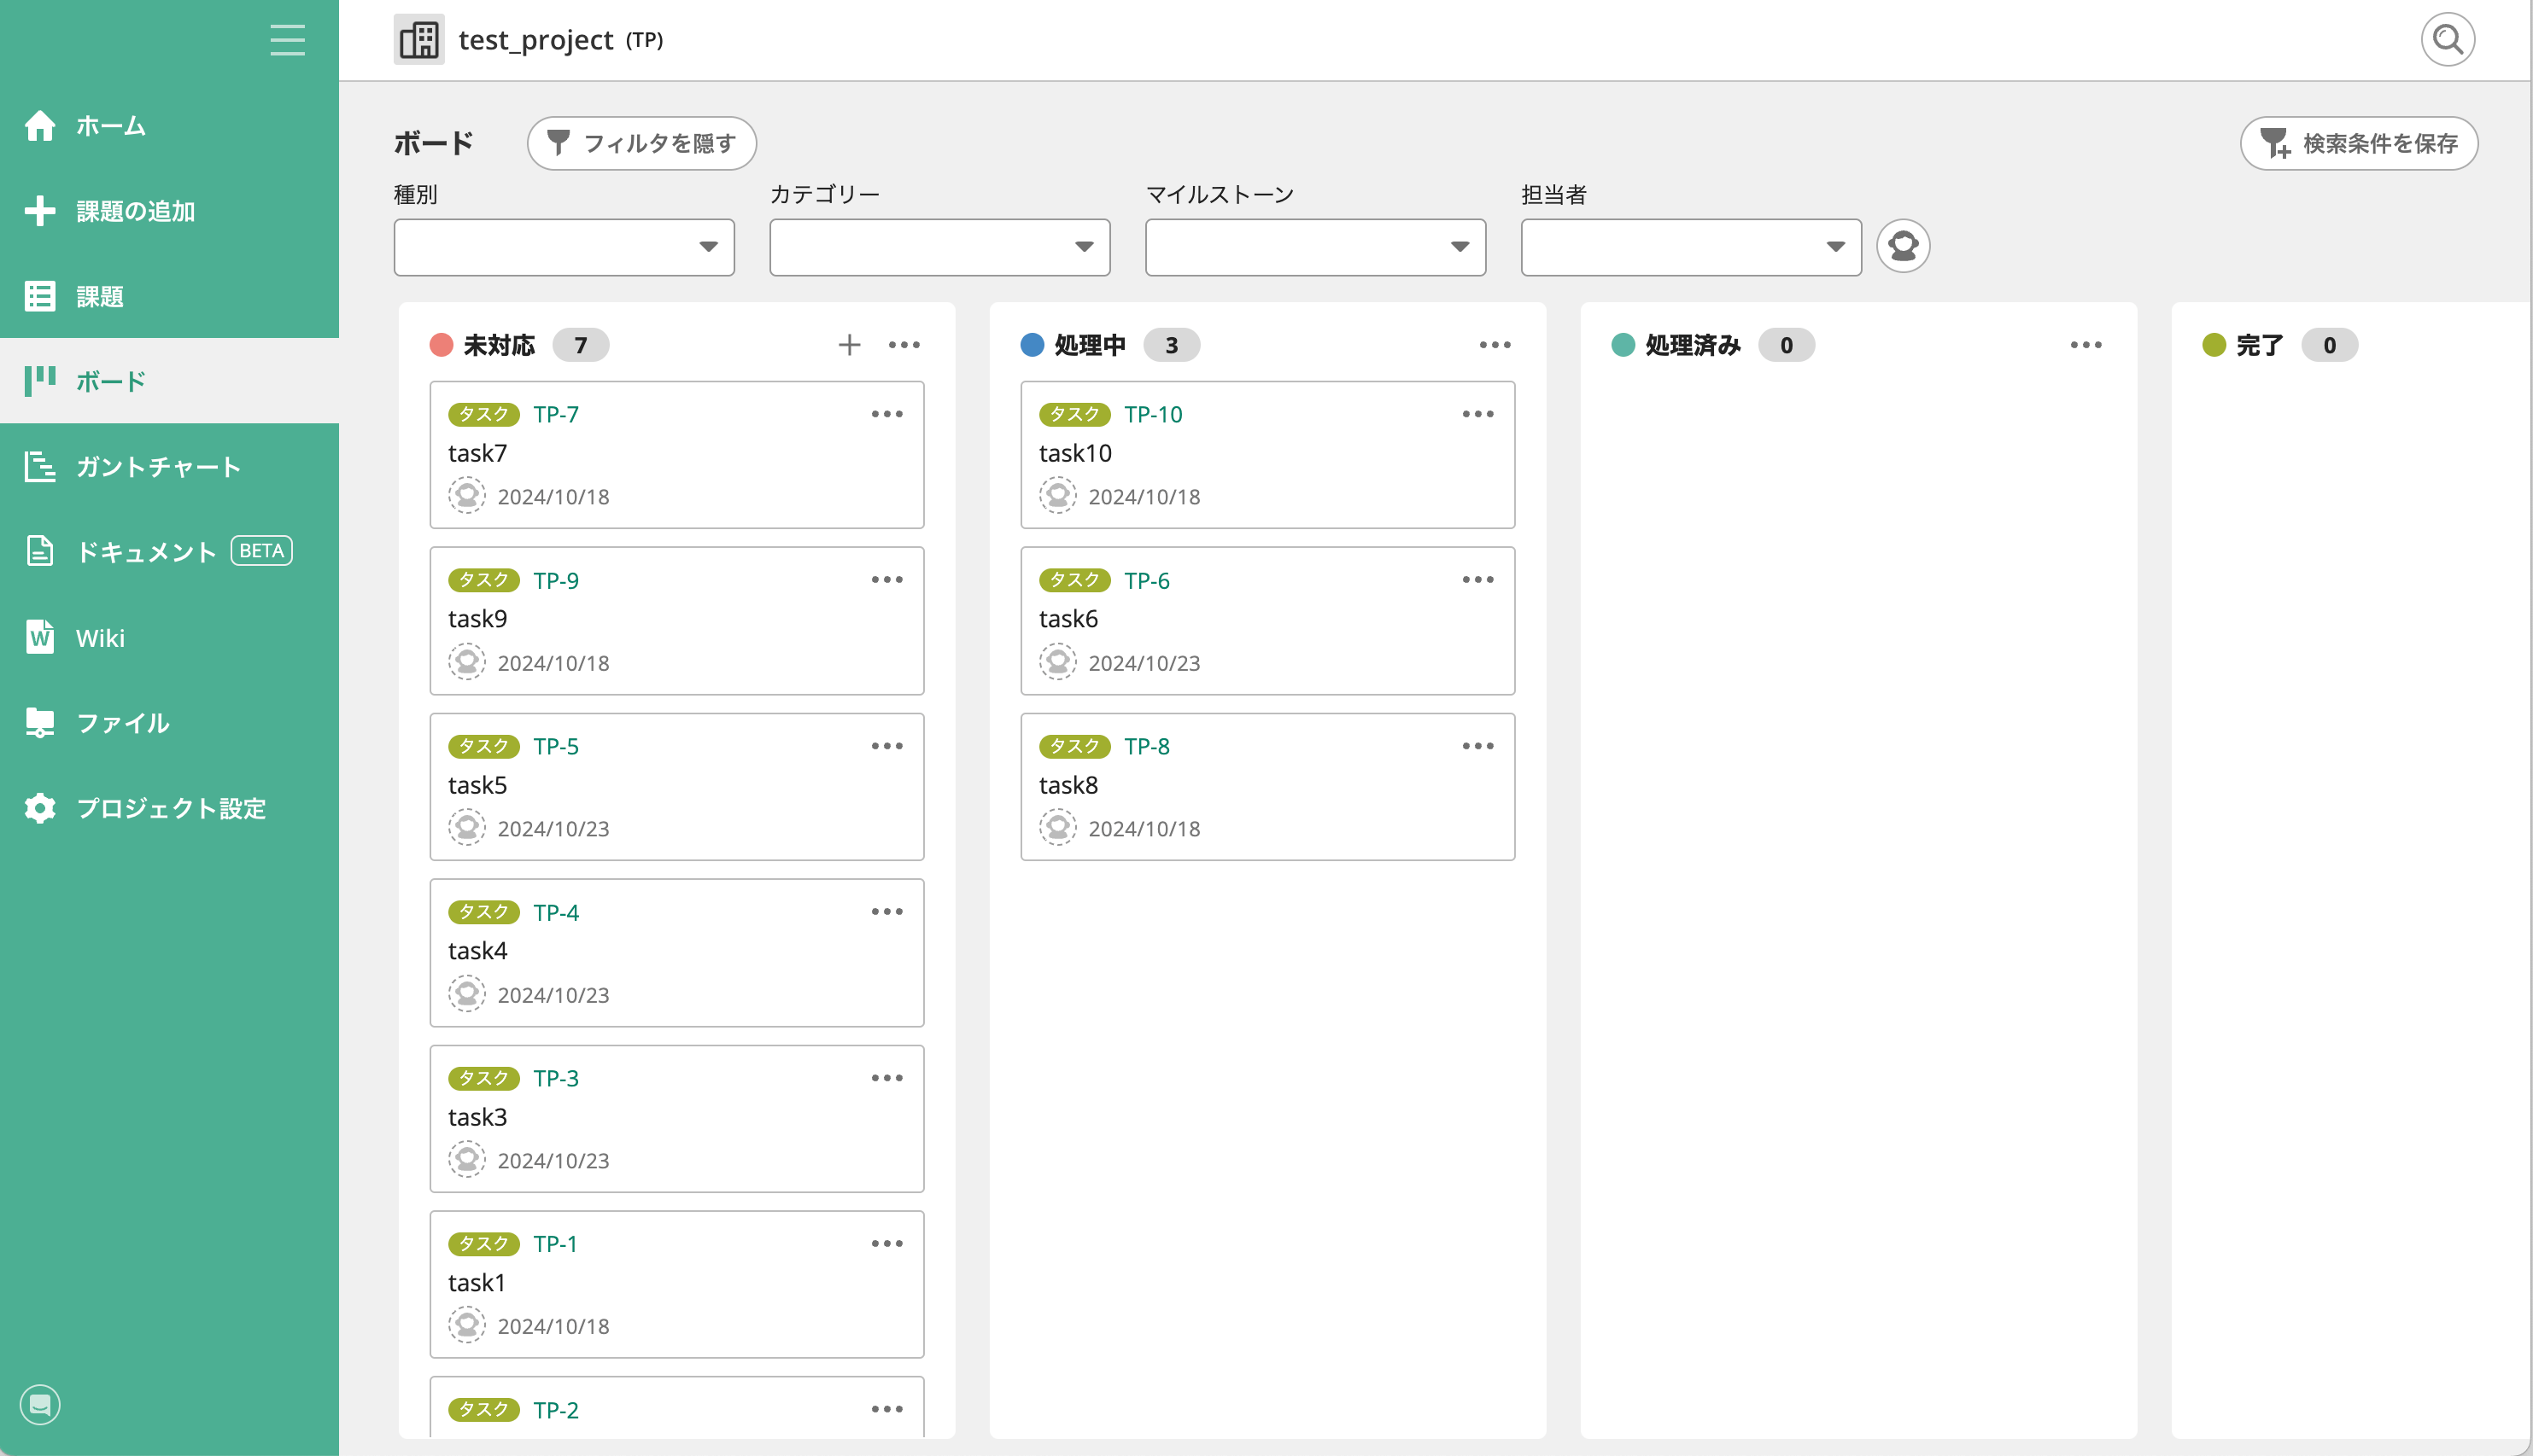Image resolution: width=2533 pixels, height=1456 pixels.
Task: Open Wiki from the sidebar
Action: (x=100, y=638)
